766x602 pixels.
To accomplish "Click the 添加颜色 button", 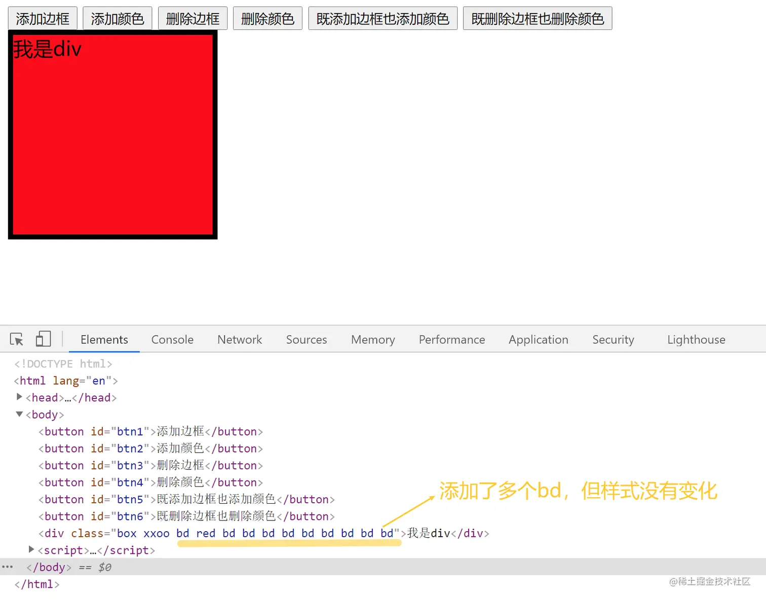I will [117, 18].
